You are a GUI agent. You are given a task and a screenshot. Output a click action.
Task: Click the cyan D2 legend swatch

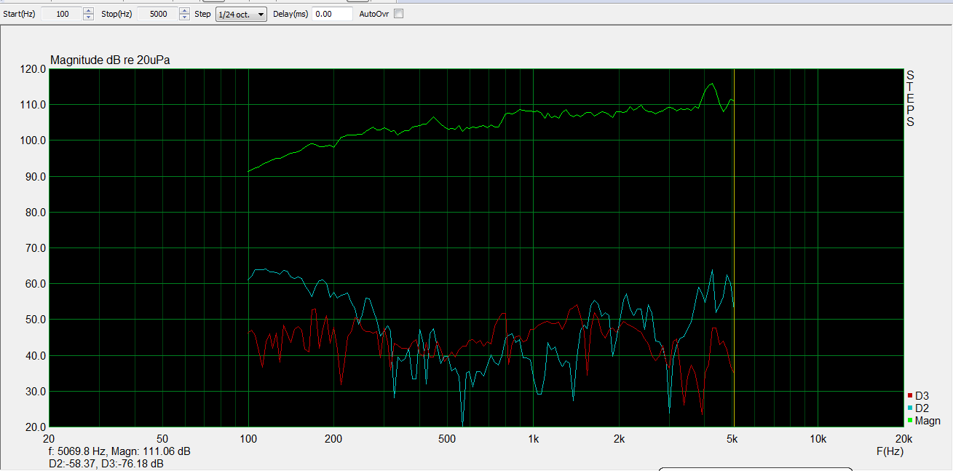pos(910,408)
